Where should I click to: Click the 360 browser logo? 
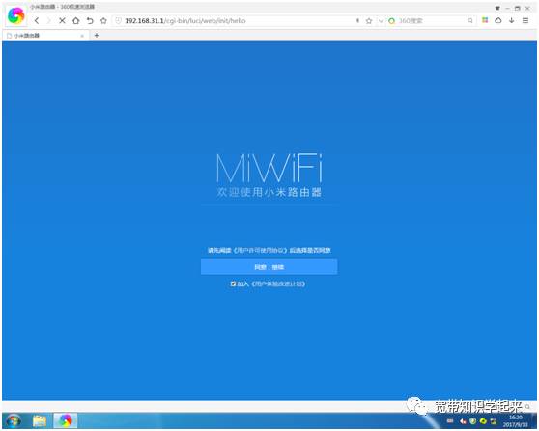[x=15, y=15]
